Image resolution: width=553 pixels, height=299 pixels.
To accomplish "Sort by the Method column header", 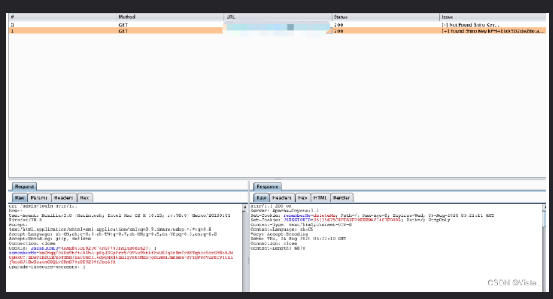I will click(x=170, y=17).
